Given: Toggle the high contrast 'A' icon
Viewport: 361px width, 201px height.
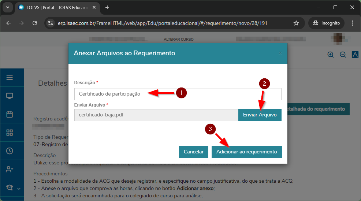Looking at the screenshot, I should click(355, 55).
